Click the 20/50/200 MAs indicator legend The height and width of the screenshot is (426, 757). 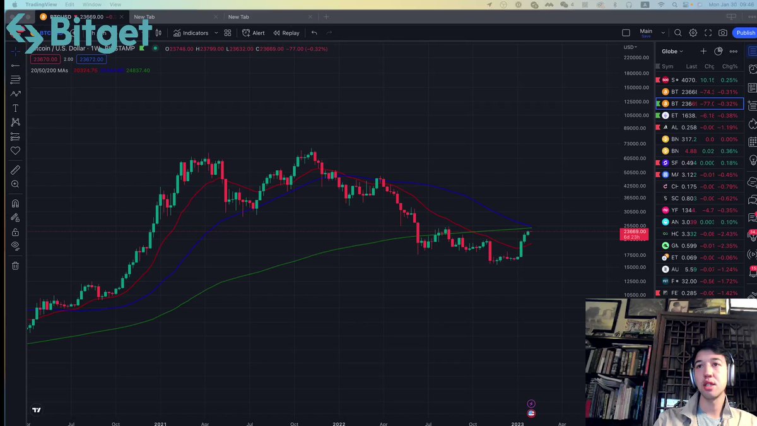pyautogui.click(x=49, y=70)
